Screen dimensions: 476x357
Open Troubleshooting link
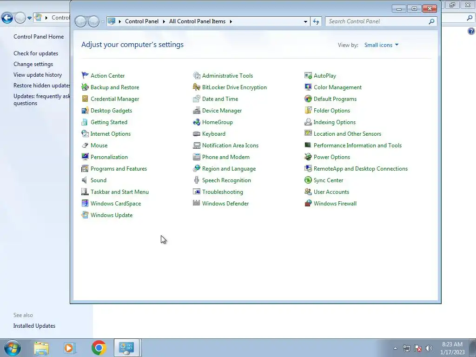click(x=223, y=192)
